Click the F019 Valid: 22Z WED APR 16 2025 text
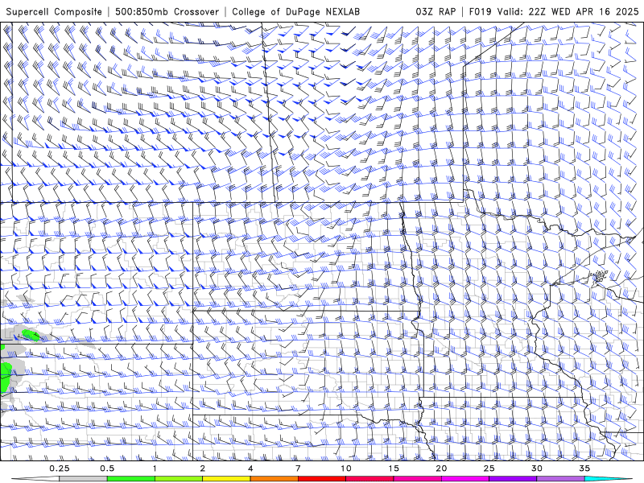644x483 pixels. (554, 11)
